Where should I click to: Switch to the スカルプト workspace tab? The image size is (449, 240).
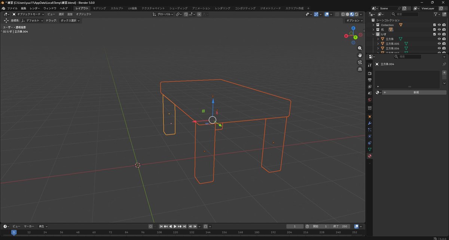[117, 8]
